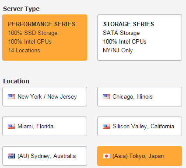Choose the New York / New Jersey location
This screenshot has height=168, width=186.
click(x=45, y=97)
